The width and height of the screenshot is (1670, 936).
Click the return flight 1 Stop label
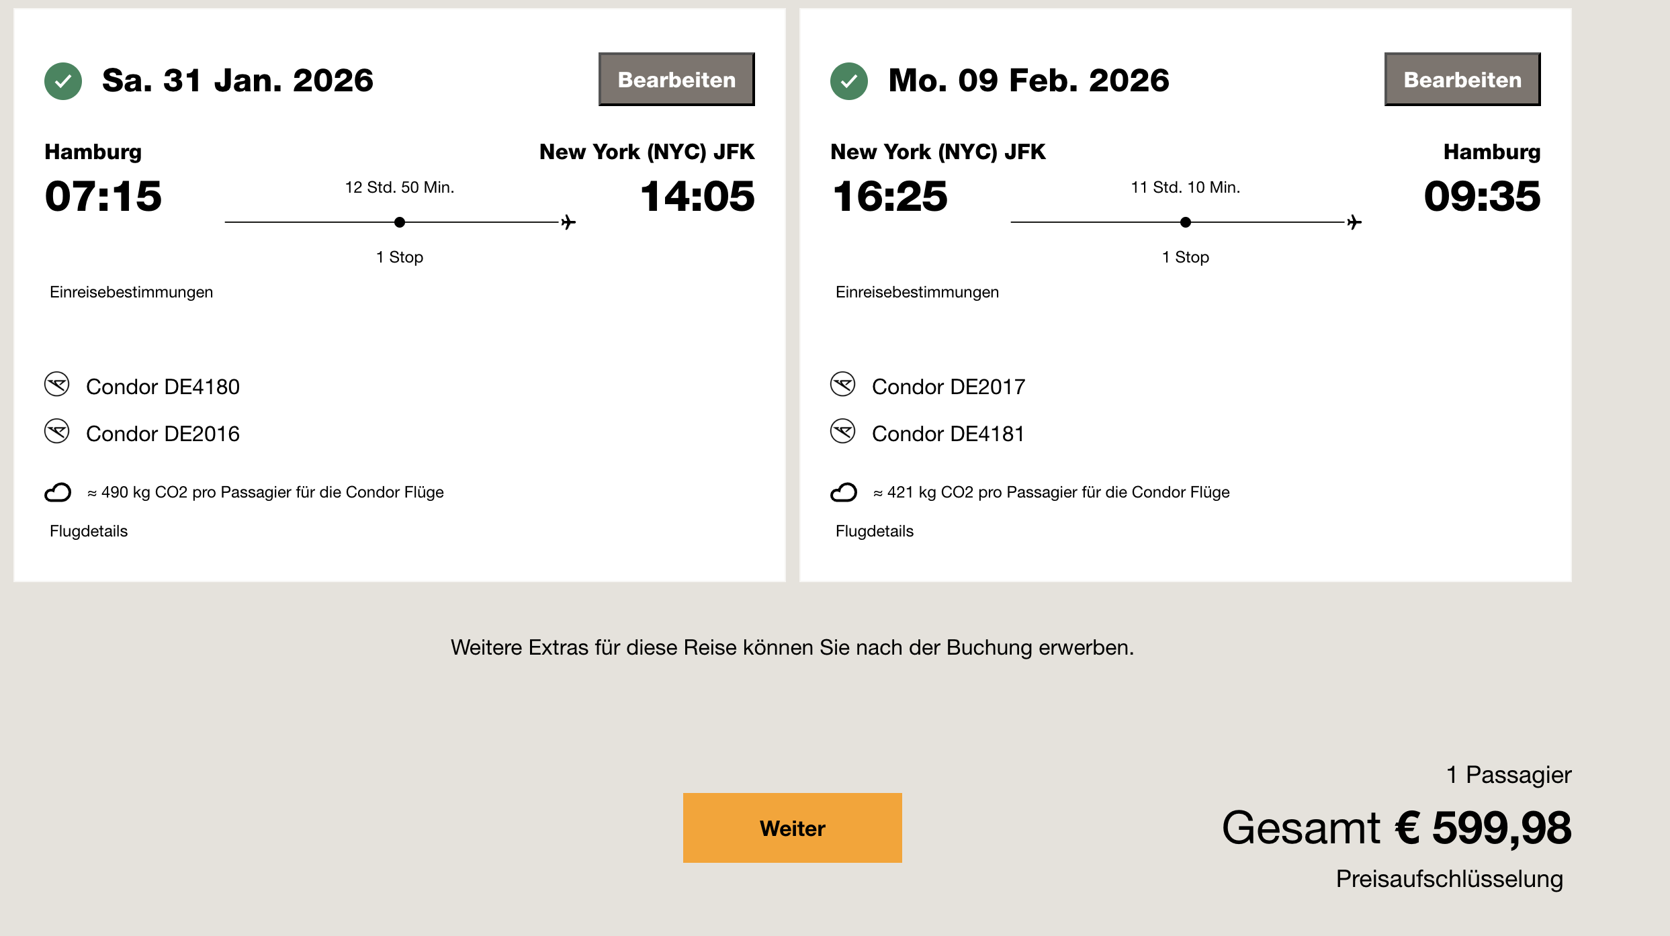1186,257
